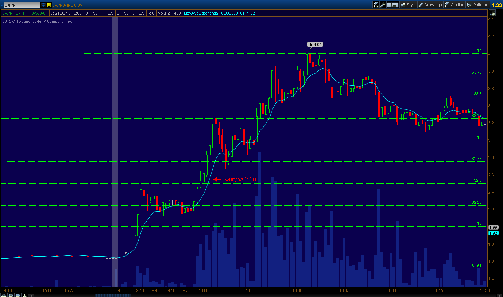Click the $2 price level label
Image resolution: width=503 pixels, height=297 pixels.
(x=480, y=223)
